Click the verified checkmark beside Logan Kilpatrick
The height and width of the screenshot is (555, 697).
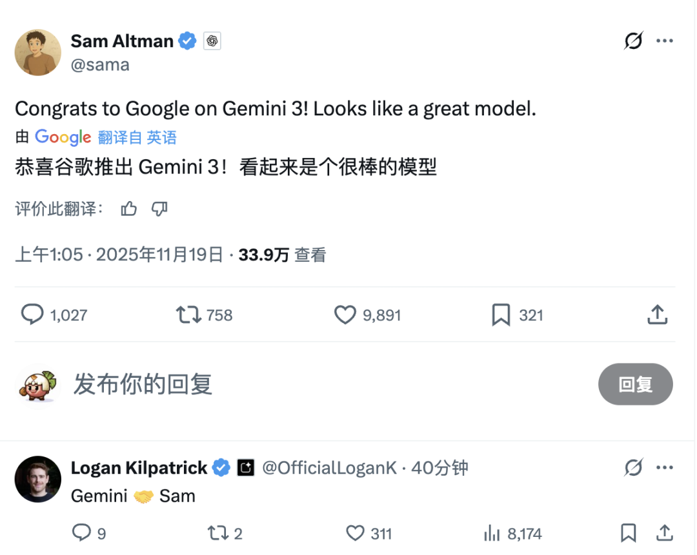pyautogui.click(x=221, y=467)
